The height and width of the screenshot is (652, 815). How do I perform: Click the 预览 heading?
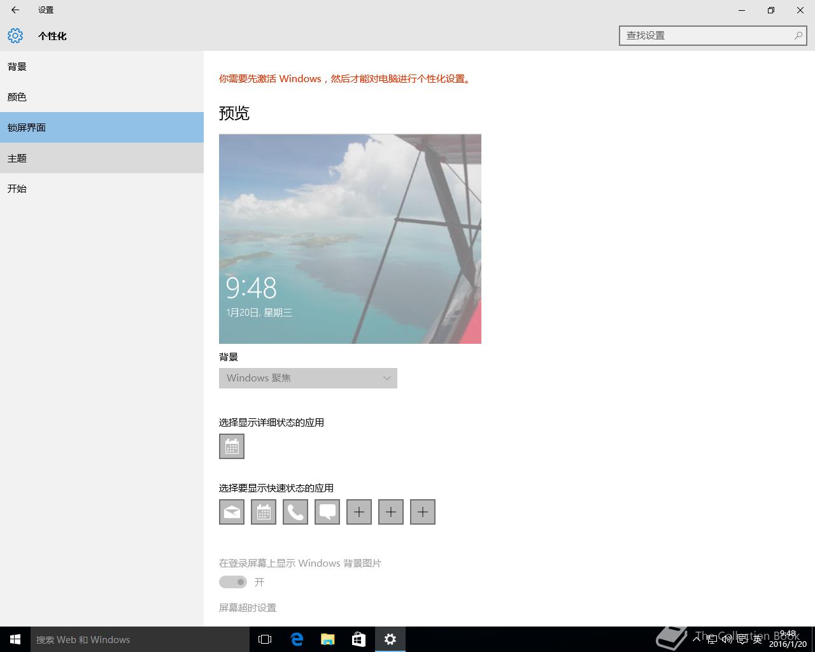(234, 113)
